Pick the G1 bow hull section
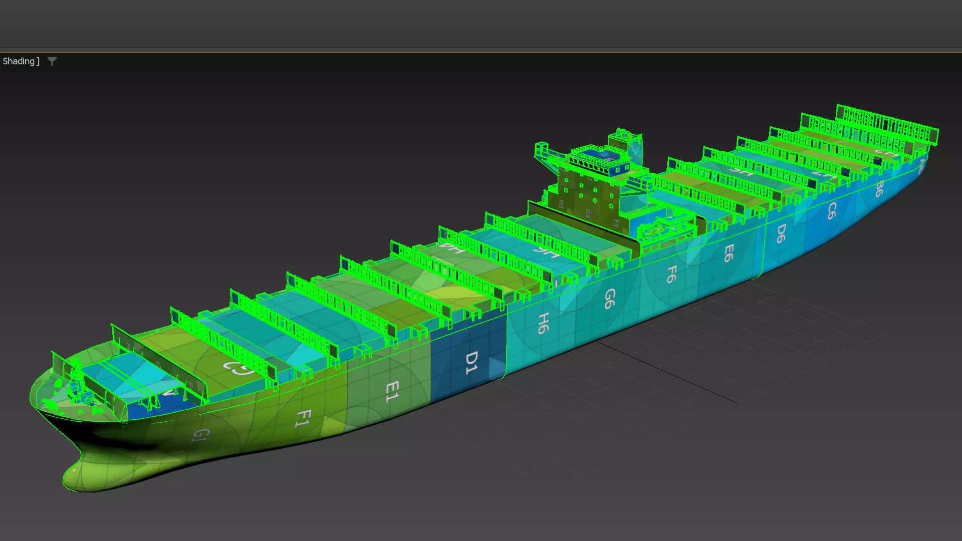 (x=200, y=435)
